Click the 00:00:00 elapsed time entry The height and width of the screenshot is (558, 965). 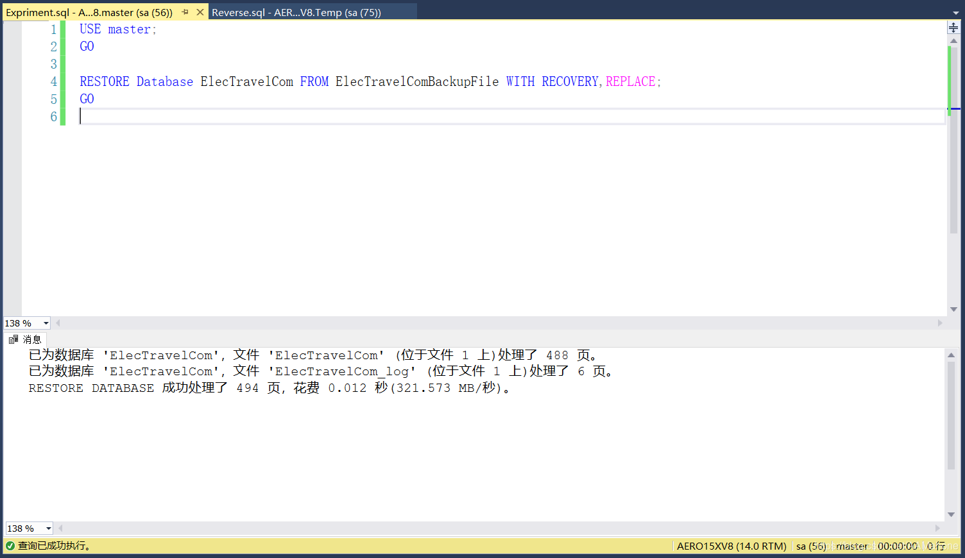tap(898, 546)
